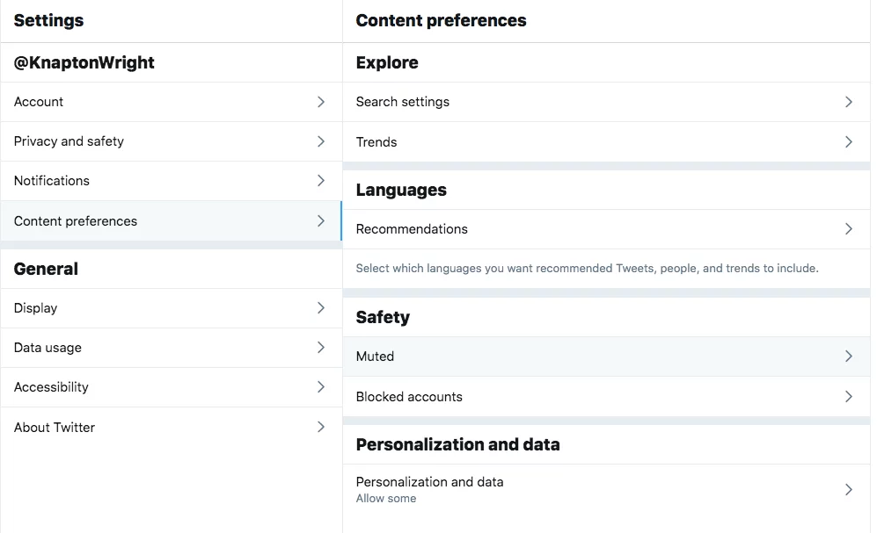Click the chevron arrow beside Account
This screenshot has height=533, width=877.
(x=321, y=102)
